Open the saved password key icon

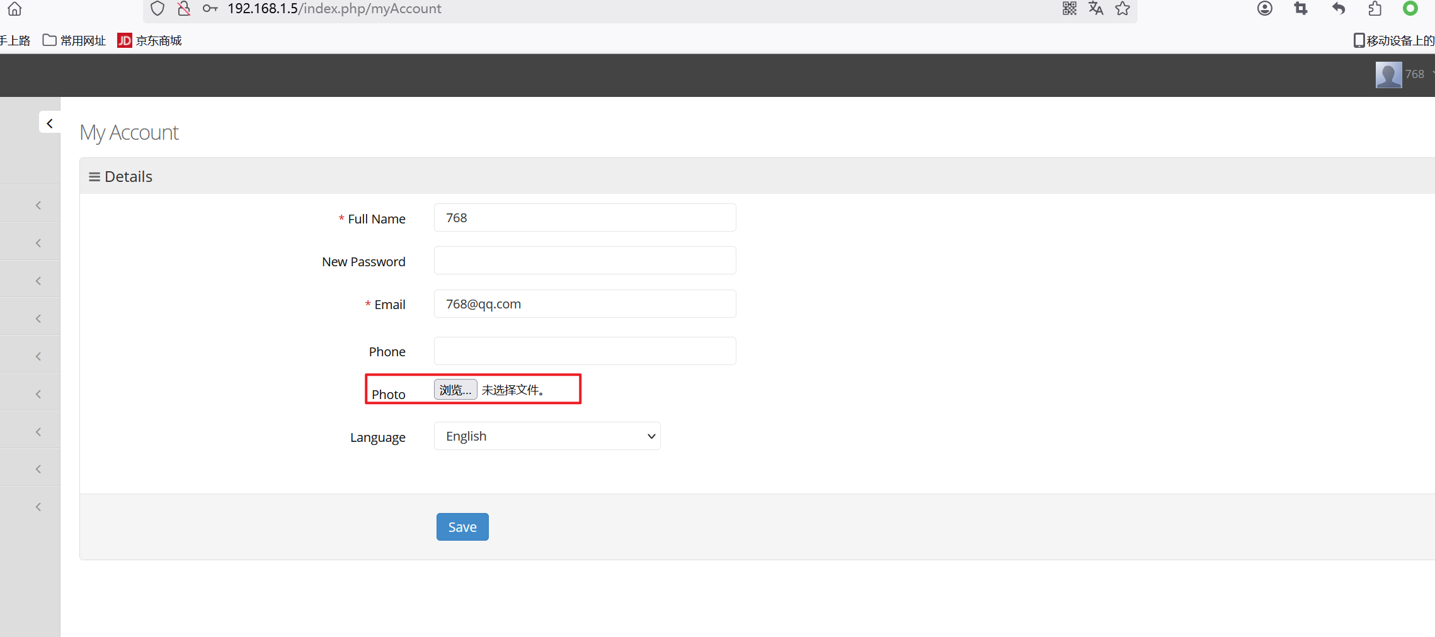pyautogui.click(x=210, y=9)
